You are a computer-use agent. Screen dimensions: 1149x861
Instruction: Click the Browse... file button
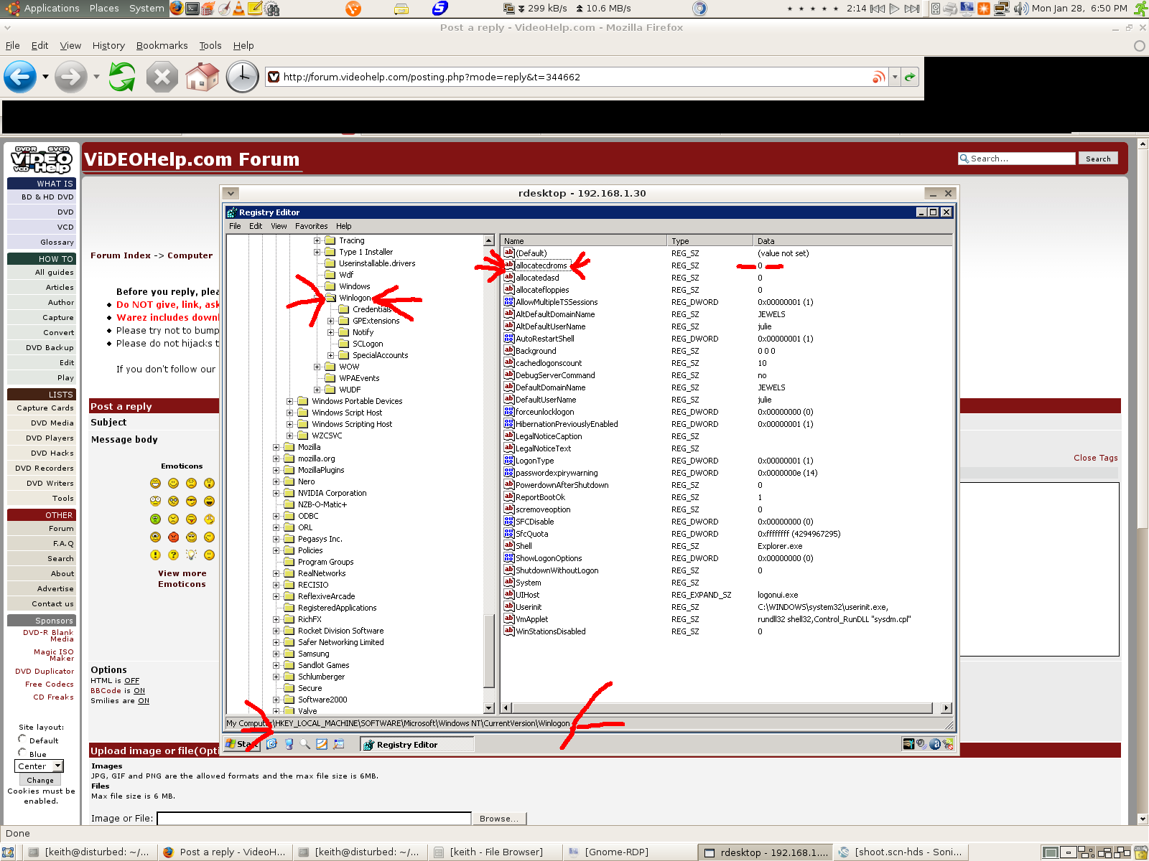pos(499,819)
